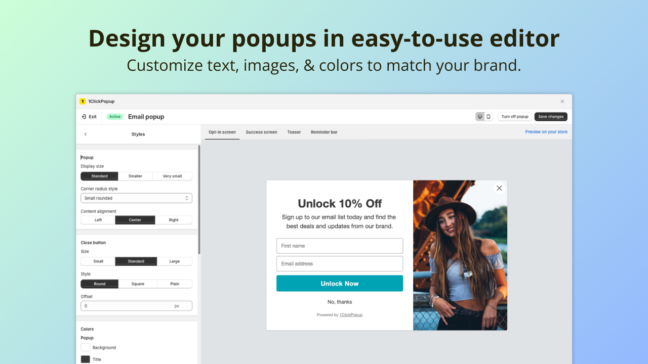Screen dimensions: 648x364
Task: Click the yellow 1ClickPopup logo icon
Action: (x=83, y=101)
